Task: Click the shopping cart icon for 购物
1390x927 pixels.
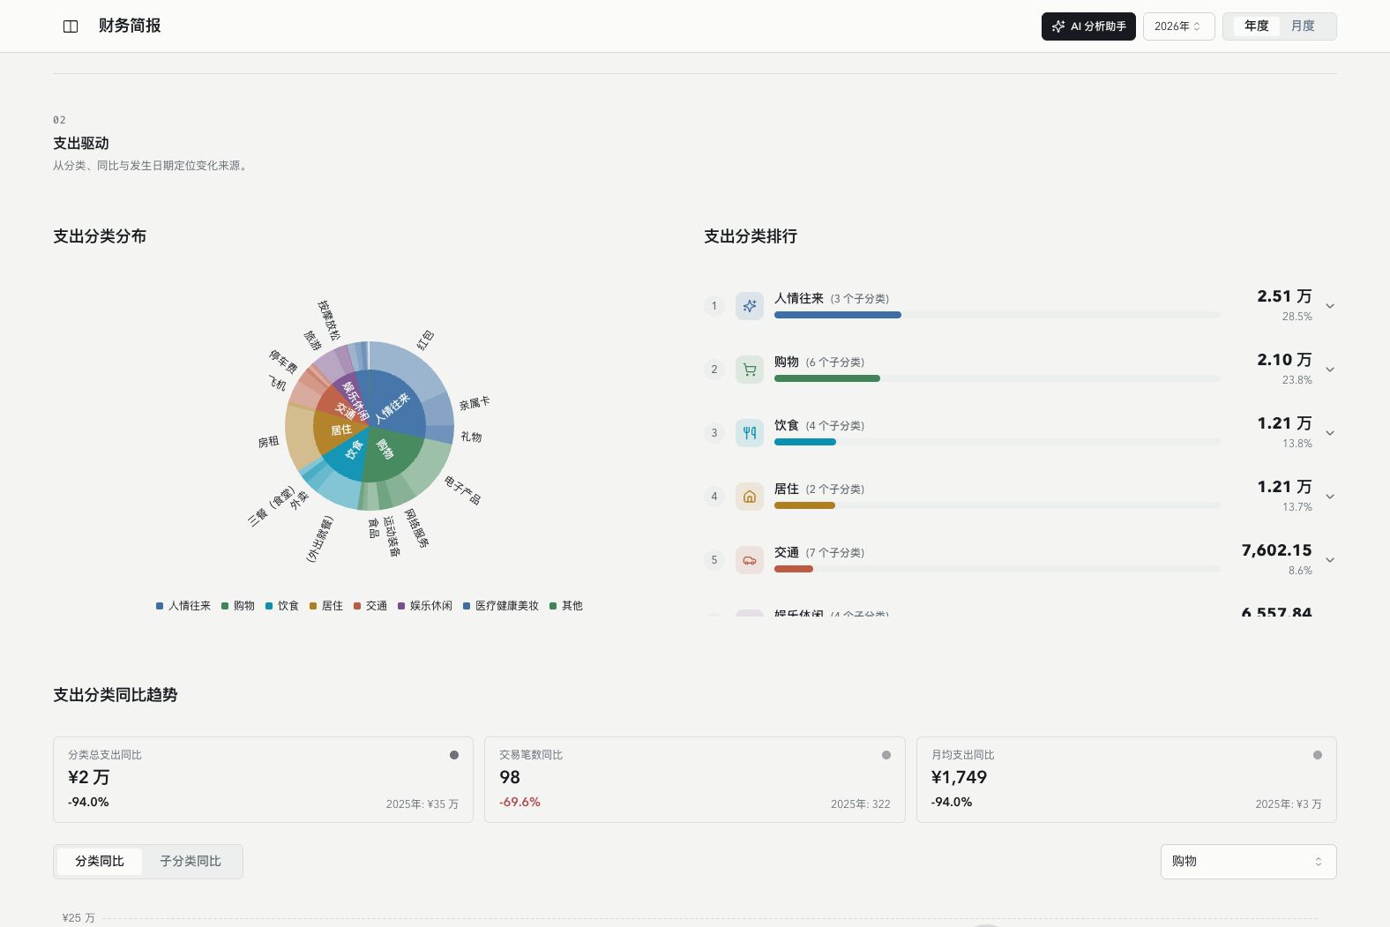Action: point(750,370)
